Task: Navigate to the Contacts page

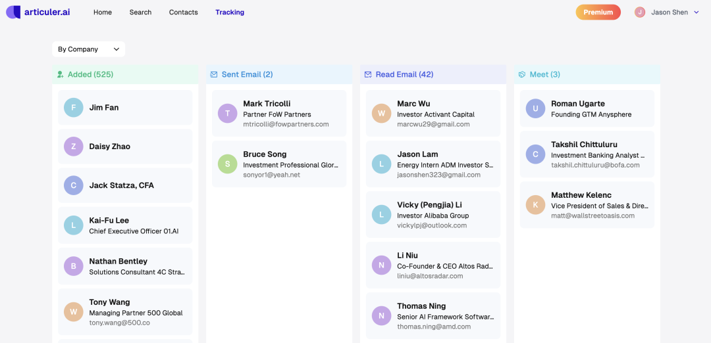Action: pos(183,12)
